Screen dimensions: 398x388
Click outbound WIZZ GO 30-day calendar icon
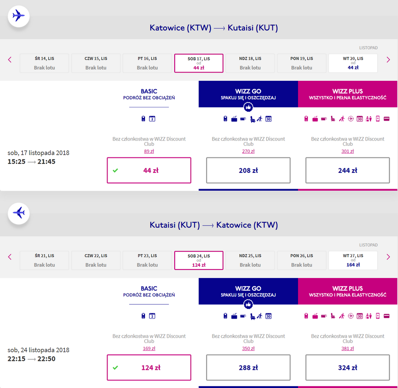(268, 119)
